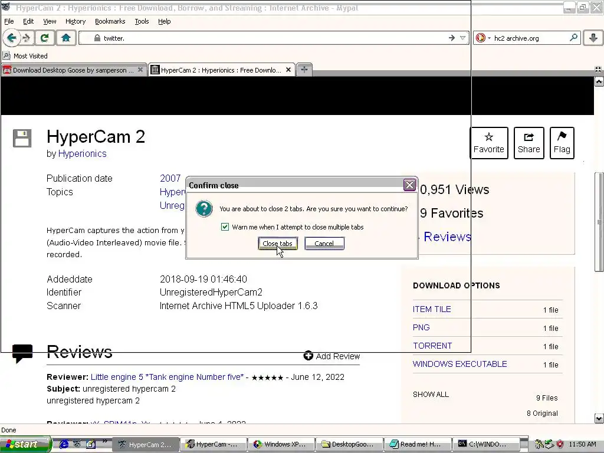Switch to the HyperCam recorder taskbar button
The image size is (604, 453).
(x=214, y=445)
